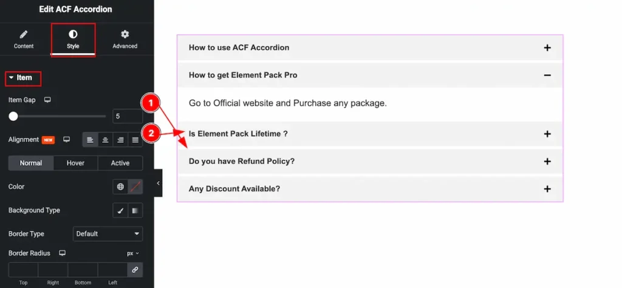The height and width of the screenshot is (288, 622).
Task: Expand 'How to use ACF Accordion' item
Action: click(x=369, y=47)
